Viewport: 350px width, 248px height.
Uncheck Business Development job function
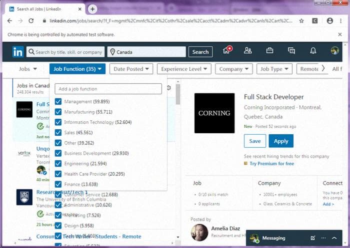pos(58,153)
